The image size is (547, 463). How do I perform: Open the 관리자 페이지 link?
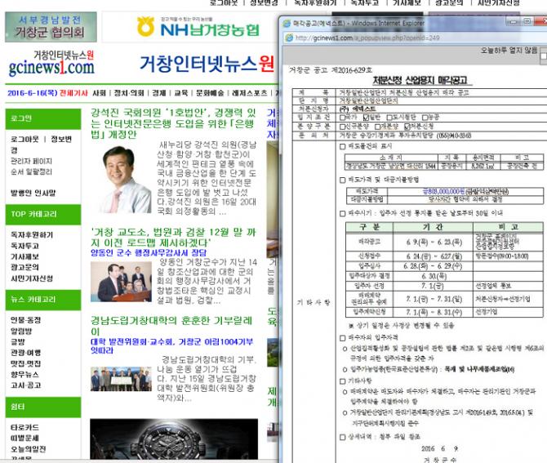pos(31,162)
